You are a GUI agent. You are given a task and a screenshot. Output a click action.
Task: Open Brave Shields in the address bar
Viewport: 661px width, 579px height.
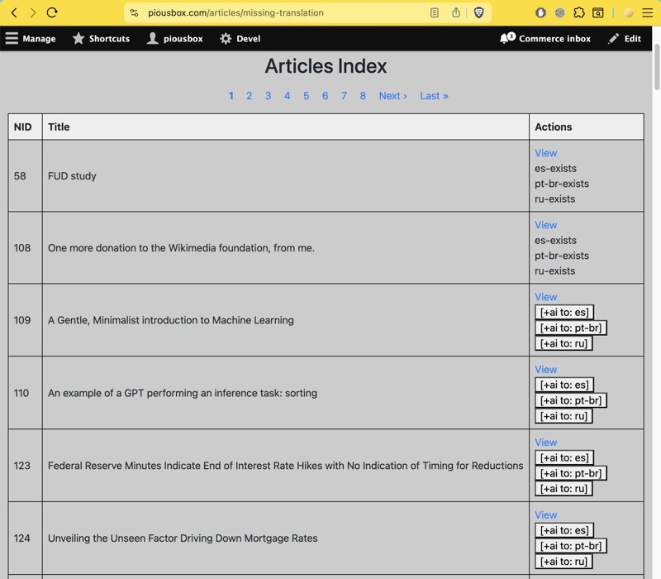pyautogui.click(x=479, y=12)
